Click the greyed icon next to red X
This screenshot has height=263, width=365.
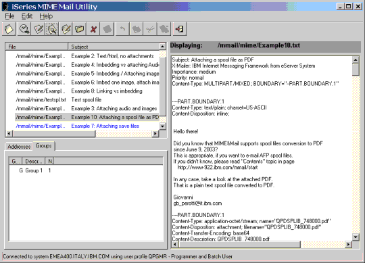(x=107, y=29)
